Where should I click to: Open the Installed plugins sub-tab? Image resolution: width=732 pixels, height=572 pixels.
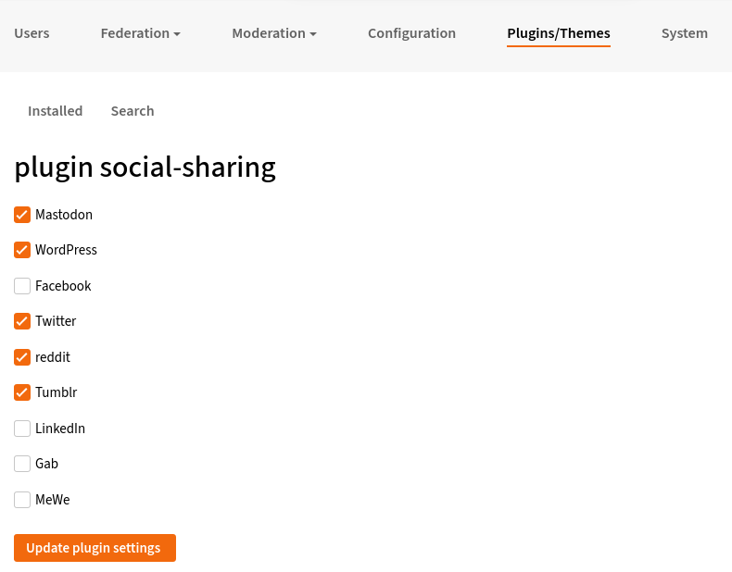(x=55, y=111)
